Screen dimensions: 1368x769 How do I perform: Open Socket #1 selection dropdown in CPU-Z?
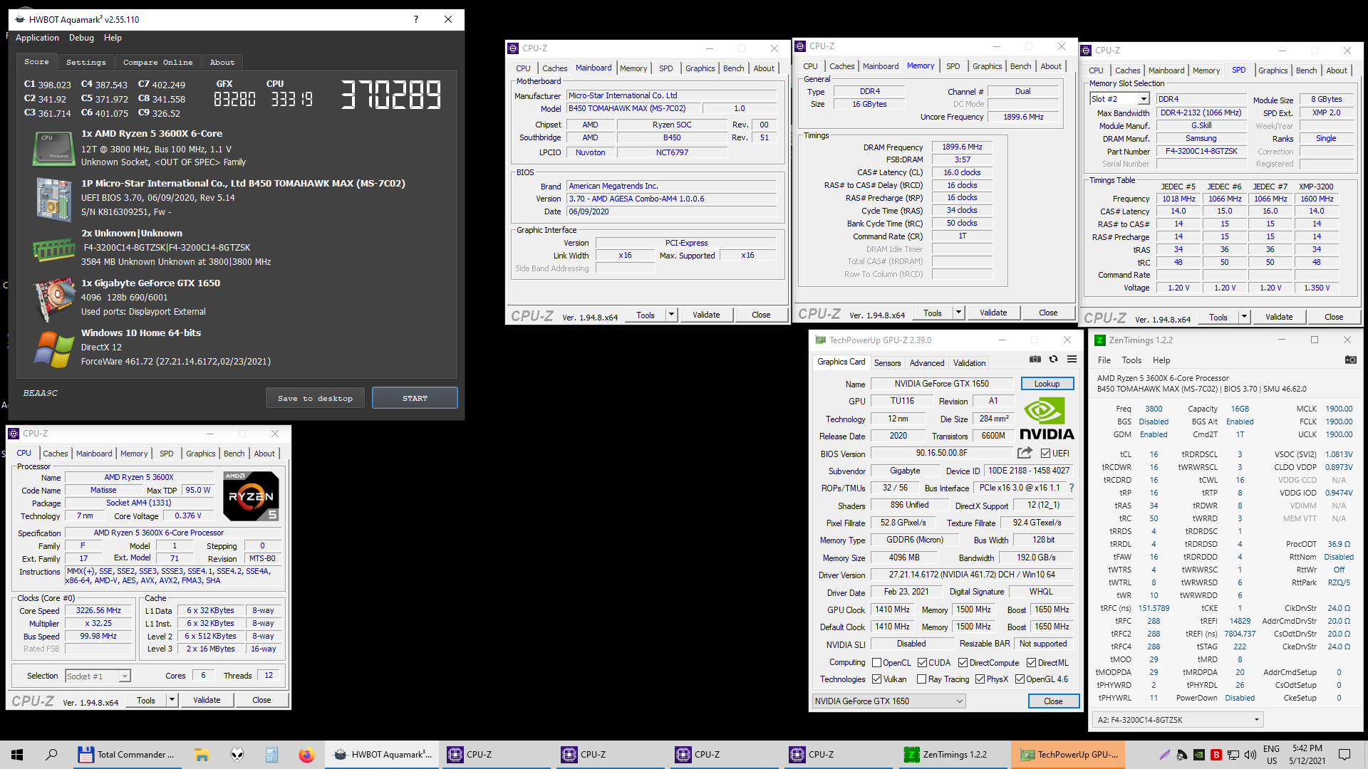coord(98,676)
